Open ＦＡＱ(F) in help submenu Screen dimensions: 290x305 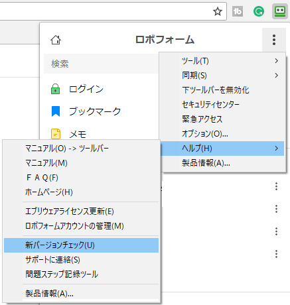tap(82, 178)
